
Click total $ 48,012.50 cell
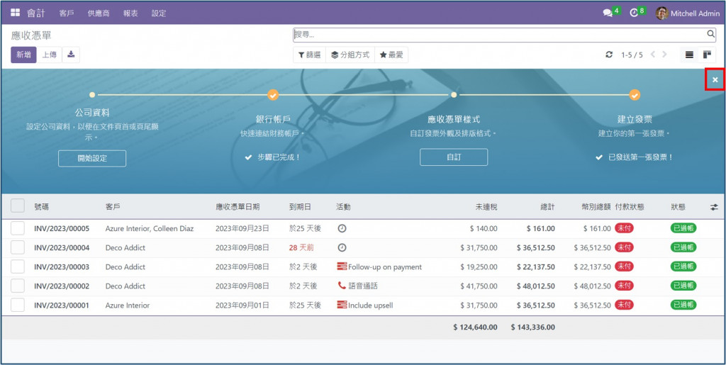tap(536, 286)
